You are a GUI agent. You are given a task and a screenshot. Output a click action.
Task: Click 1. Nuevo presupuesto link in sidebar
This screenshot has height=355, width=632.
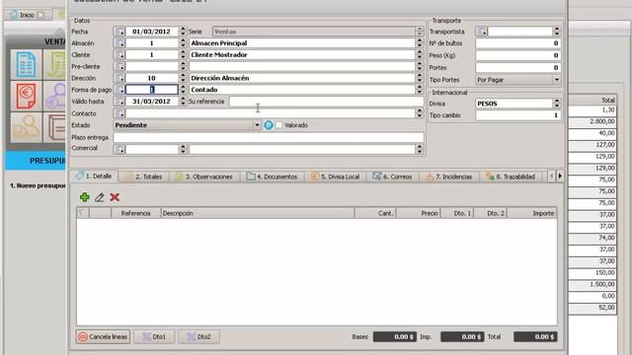click(x=38, y=185)
